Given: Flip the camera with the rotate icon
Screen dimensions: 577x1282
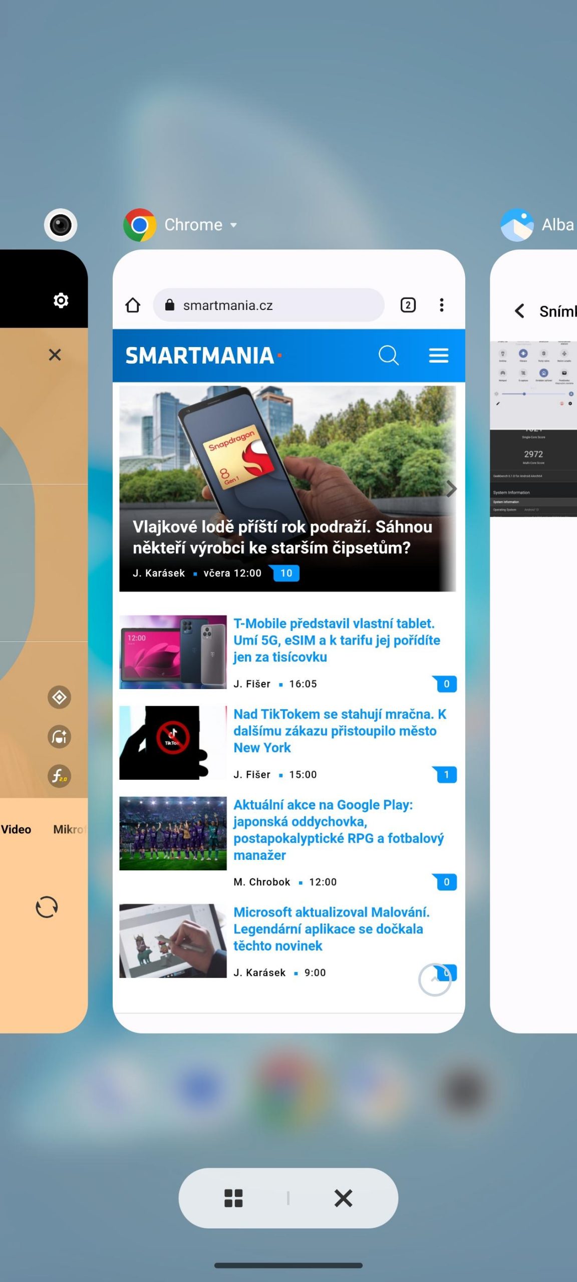Looking at the screenshot, I should click(47, 907).
